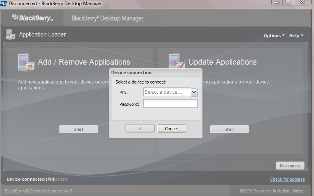Open the Options menu
The width and height of the screenshot is (314, 196).
[274, 36]
